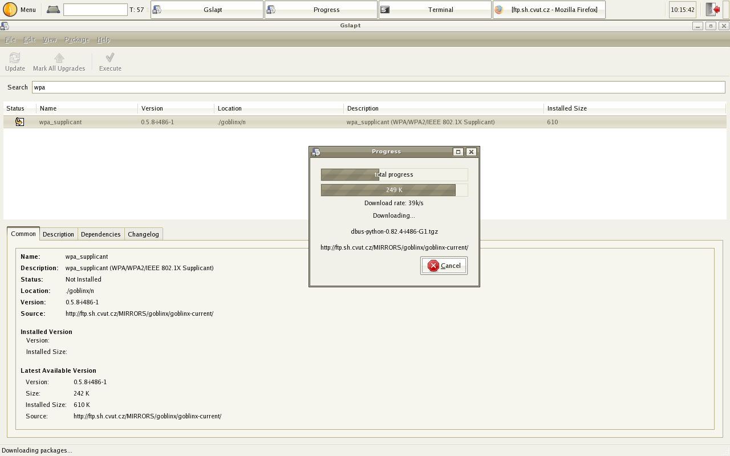730x456 pixels.
Task: Click the dbus-python-0.82.4-i486-G1.tgz filename
Action: coord(394,231)
